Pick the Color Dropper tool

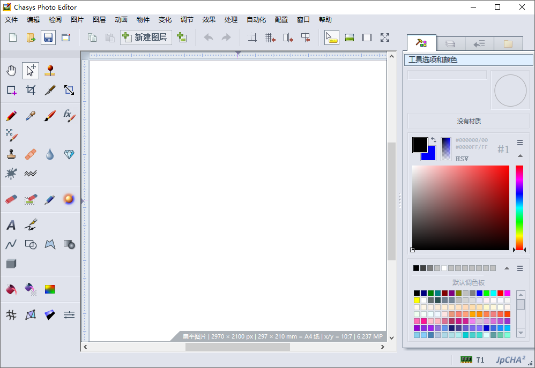[x=31, y=115]
